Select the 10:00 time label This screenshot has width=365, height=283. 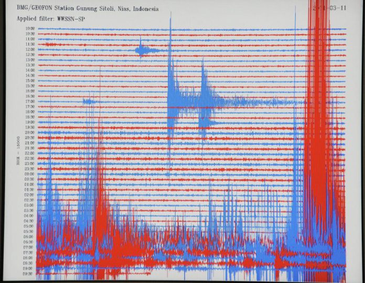point(29,29)
